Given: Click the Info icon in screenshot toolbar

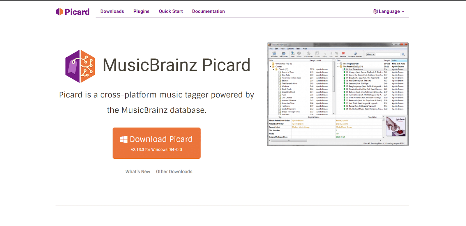Looking at the screenshot, I should click(x=336, y=54).
